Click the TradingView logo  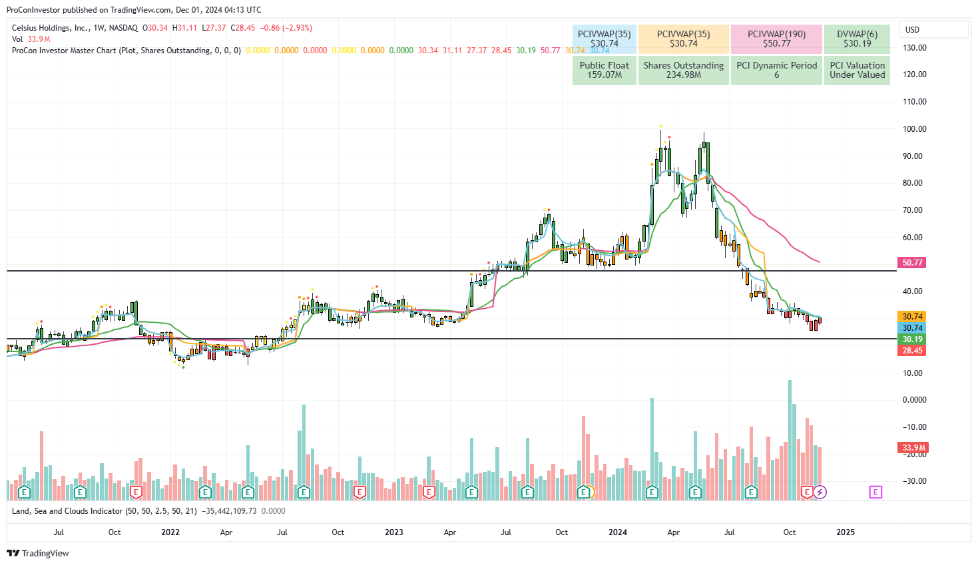pos(38,553)
